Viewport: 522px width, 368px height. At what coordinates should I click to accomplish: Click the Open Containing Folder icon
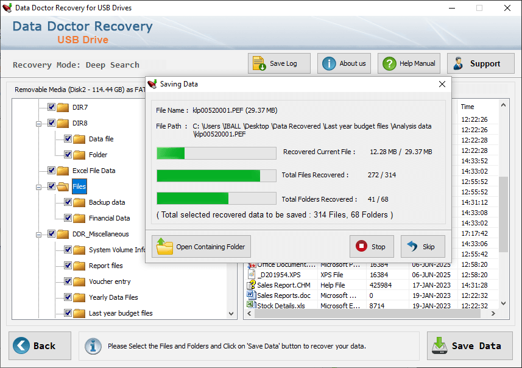pos(164,246)
